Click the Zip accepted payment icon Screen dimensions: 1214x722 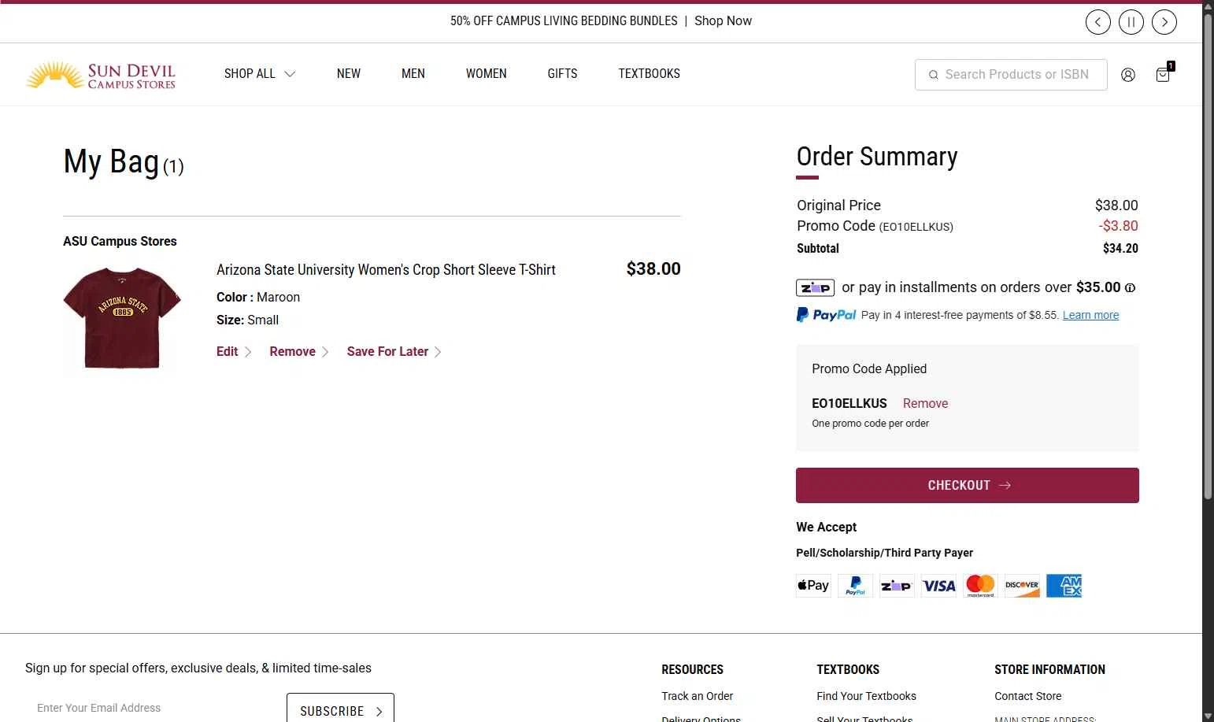pos(897,586)
